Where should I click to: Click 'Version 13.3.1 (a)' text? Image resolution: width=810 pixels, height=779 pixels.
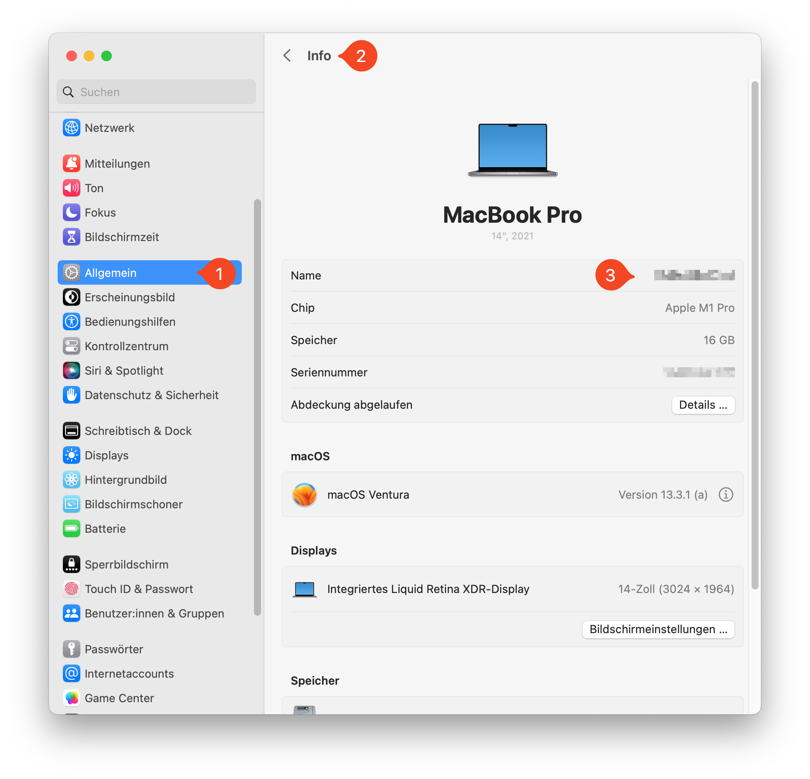click(x=663, y=495)
